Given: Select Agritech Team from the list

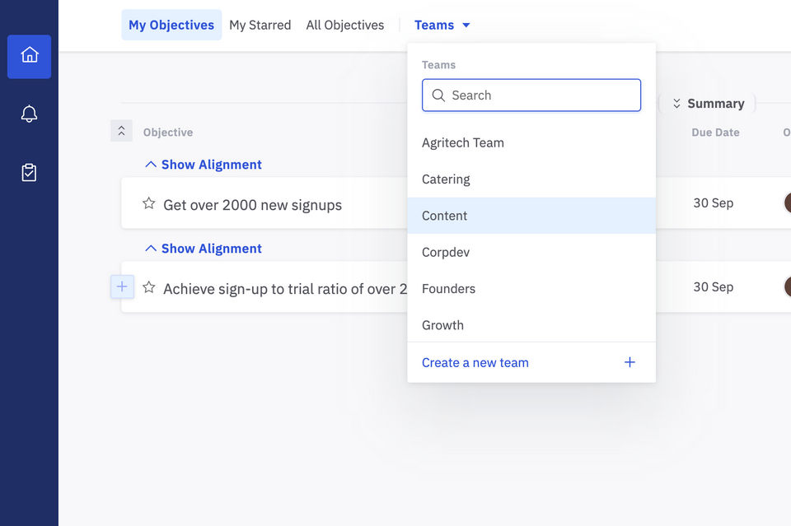Looking at the screenshot, I should (463, 142).
